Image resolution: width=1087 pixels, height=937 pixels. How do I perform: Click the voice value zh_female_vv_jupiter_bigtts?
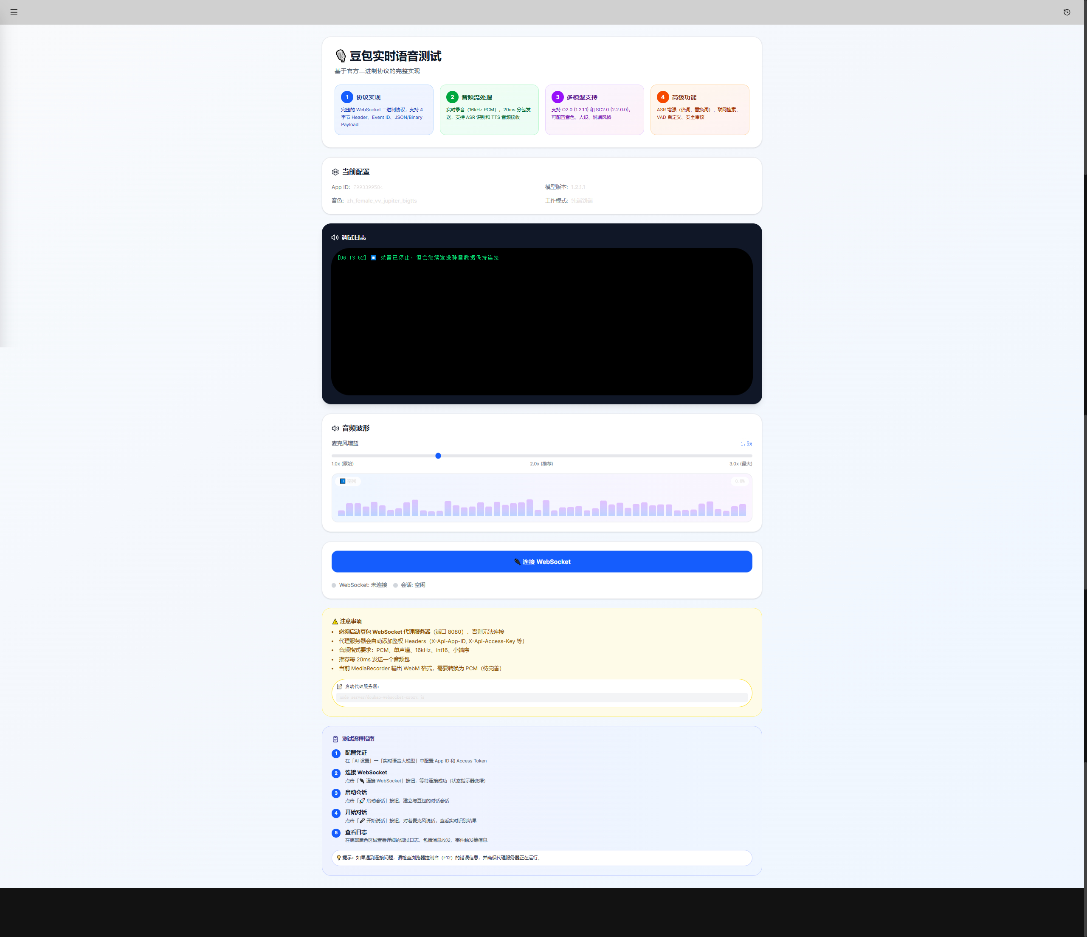382,201
